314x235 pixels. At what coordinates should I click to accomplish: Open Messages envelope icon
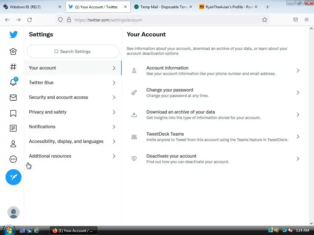pos(13,98)
